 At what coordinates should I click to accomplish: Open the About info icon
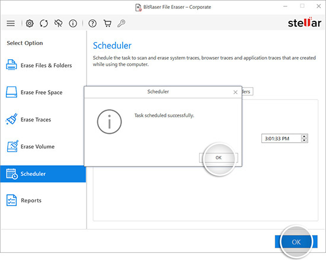(x=73, y=23)
